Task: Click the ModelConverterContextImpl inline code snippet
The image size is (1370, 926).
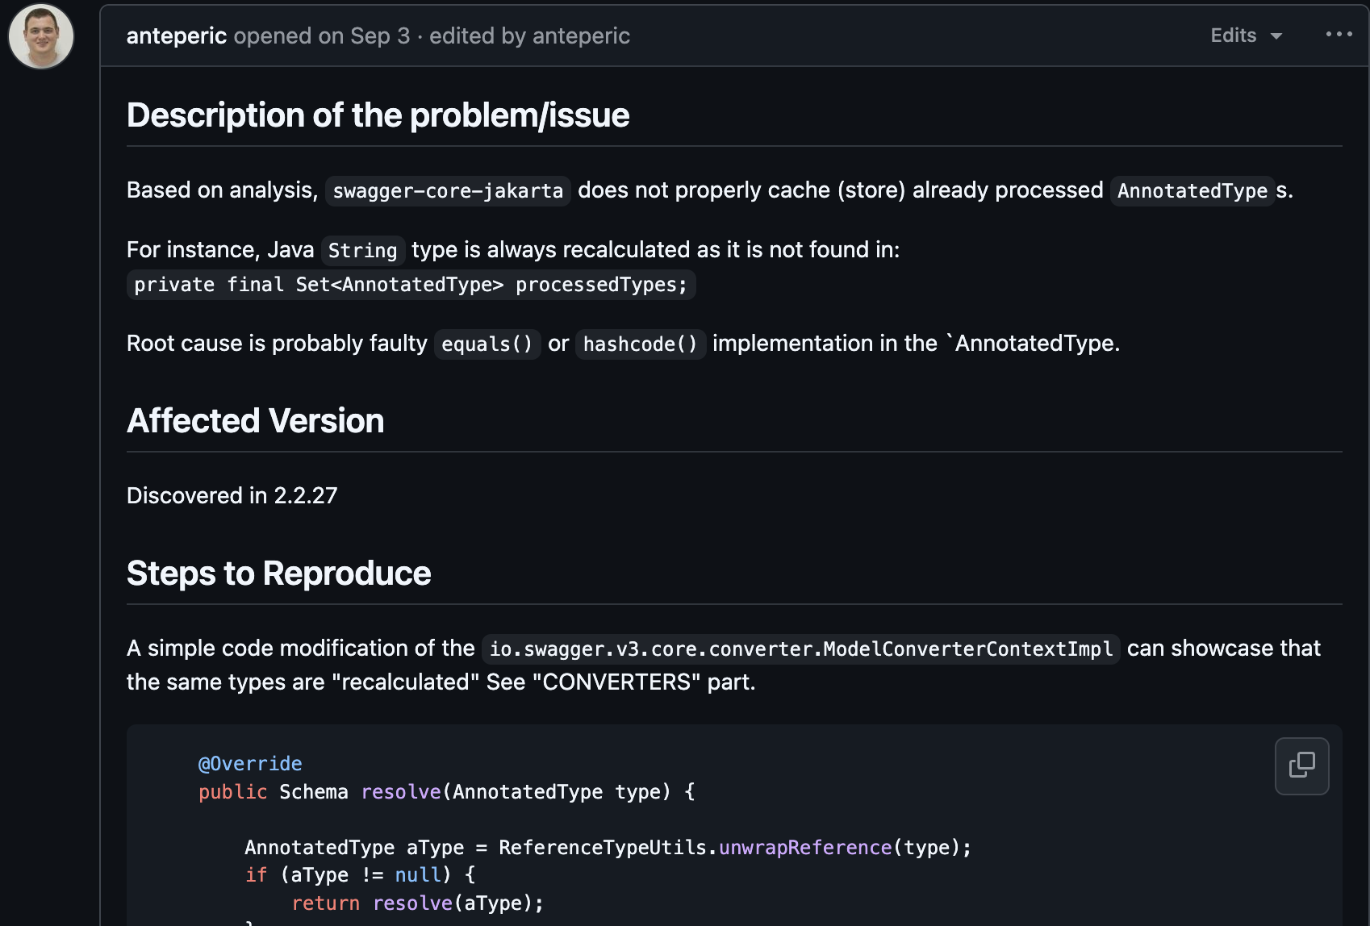Action: coord(800,649)
